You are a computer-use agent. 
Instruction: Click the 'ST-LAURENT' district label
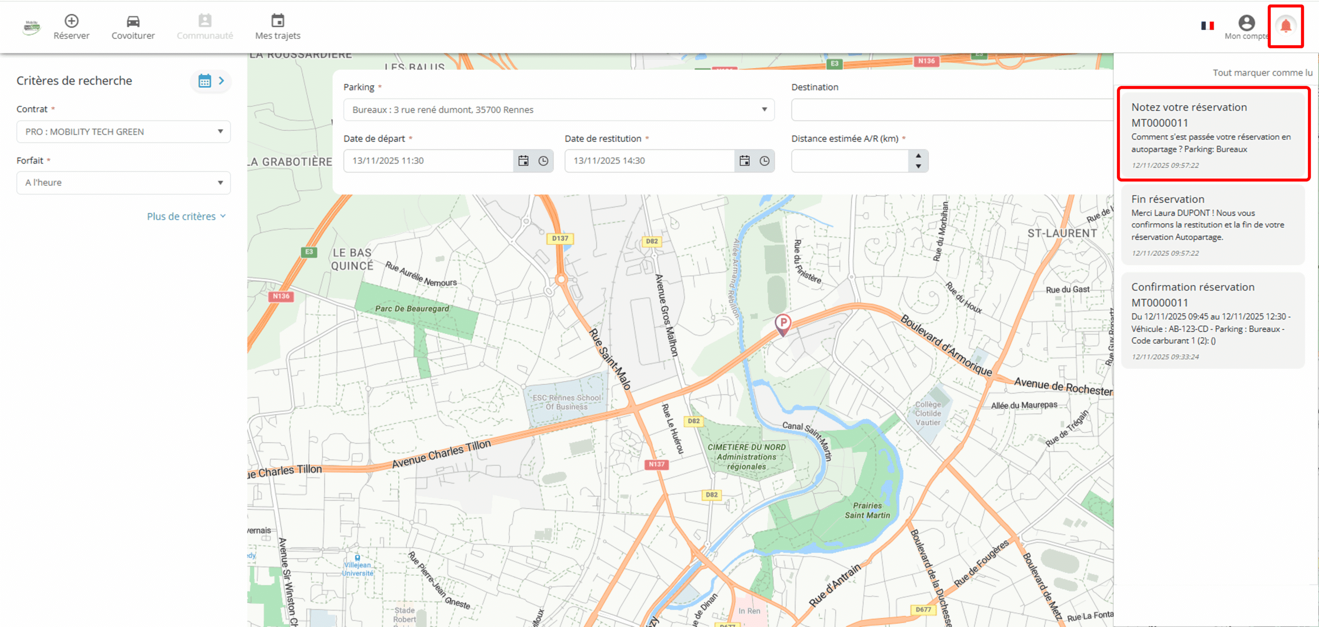pyautogui.click(x=1062, y=233)
